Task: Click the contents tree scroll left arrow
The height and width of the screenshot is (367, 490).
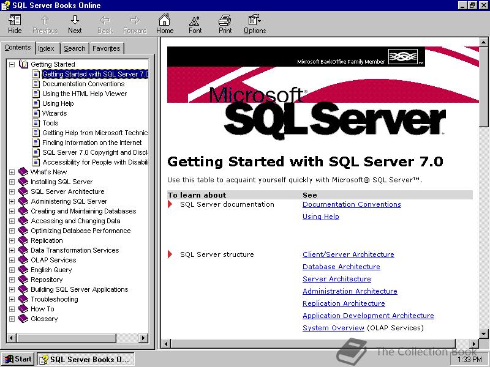Action: 12,338
